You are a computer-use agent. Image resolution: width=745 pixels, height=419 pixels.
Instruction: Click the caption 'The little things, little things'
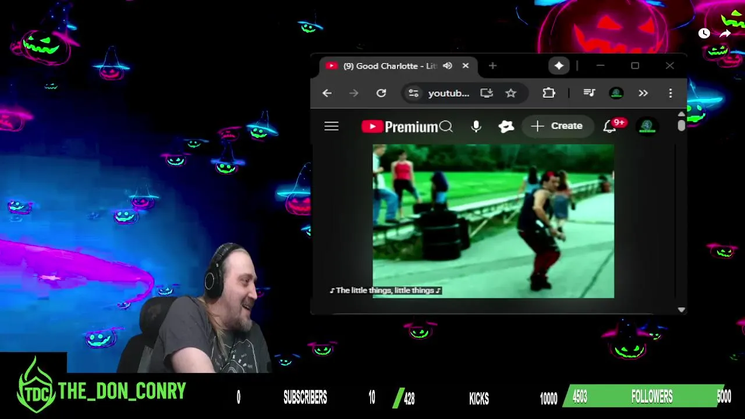(385, 290)
